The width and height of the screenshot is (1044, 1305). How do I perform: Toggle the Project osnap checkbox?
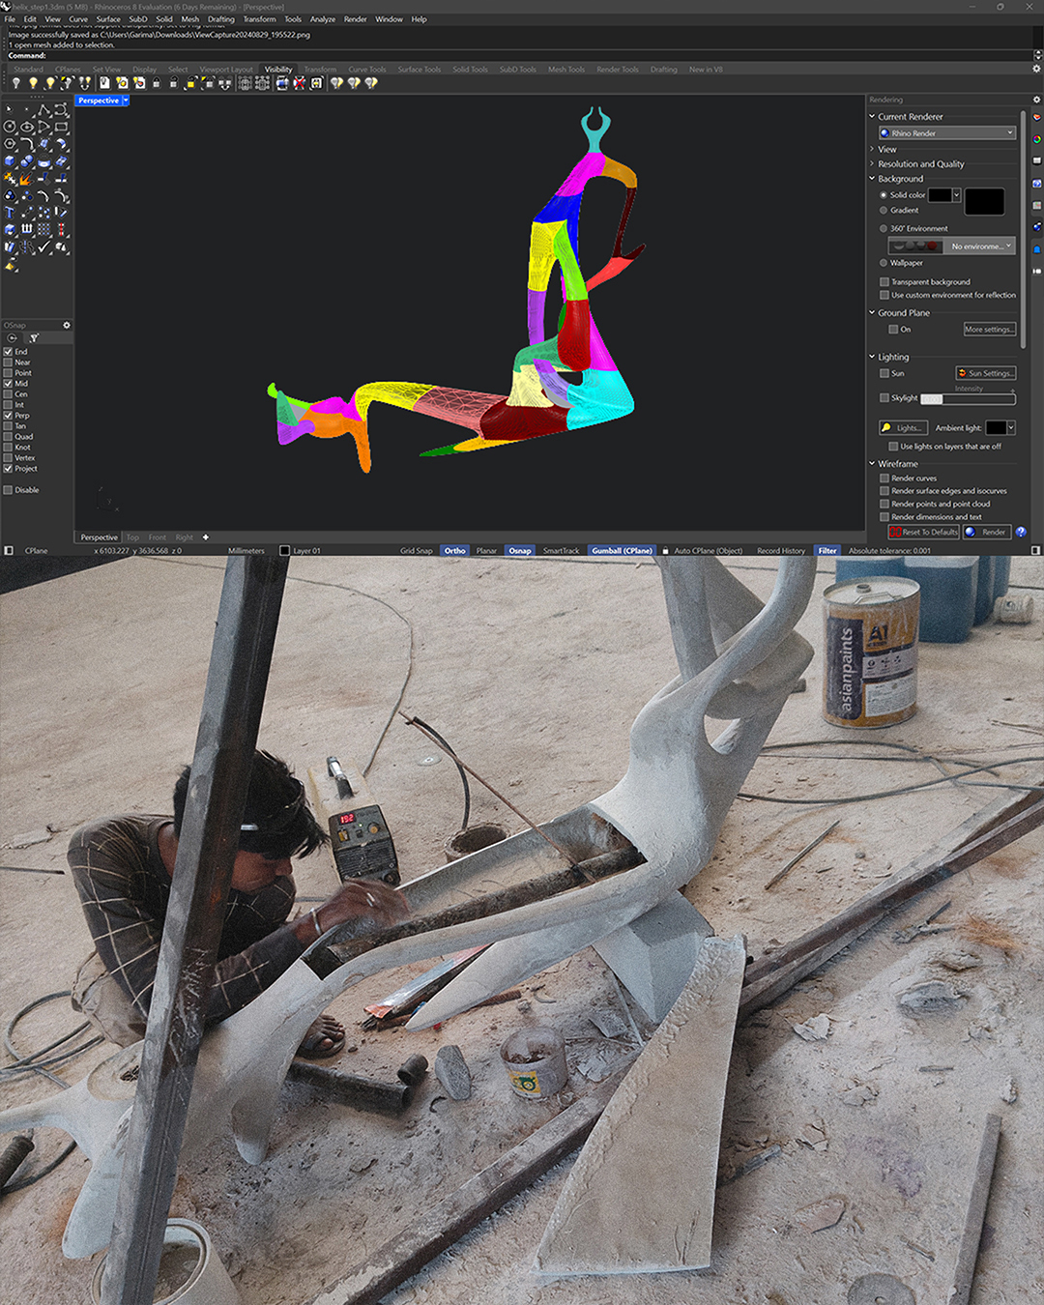8,469
